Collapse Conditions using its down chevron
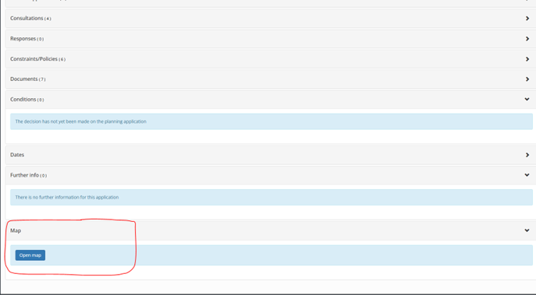 click(x=527, y=100)
